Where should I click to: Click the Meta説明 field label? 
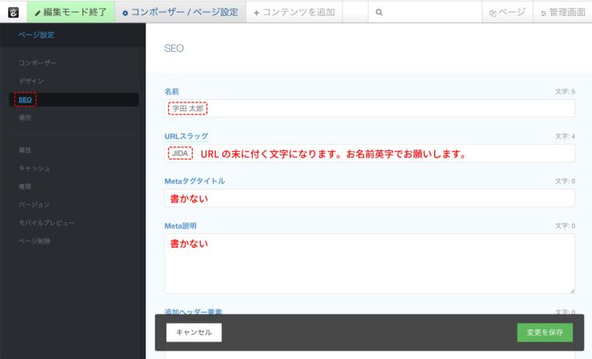click(181, 225)
